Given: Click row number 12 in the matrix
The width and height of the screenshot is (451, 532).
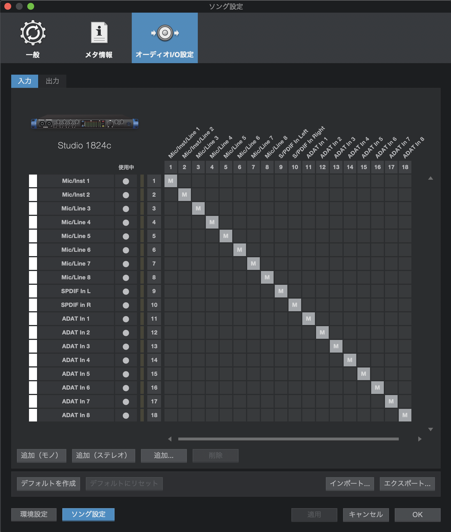Looking at the screenshot, I should click(x=154, y=332).
